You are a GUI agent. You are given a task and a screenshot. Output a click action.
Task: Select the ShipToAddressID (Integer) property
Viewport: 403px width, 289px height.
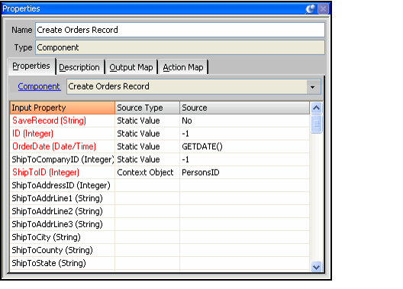(63, 185)
